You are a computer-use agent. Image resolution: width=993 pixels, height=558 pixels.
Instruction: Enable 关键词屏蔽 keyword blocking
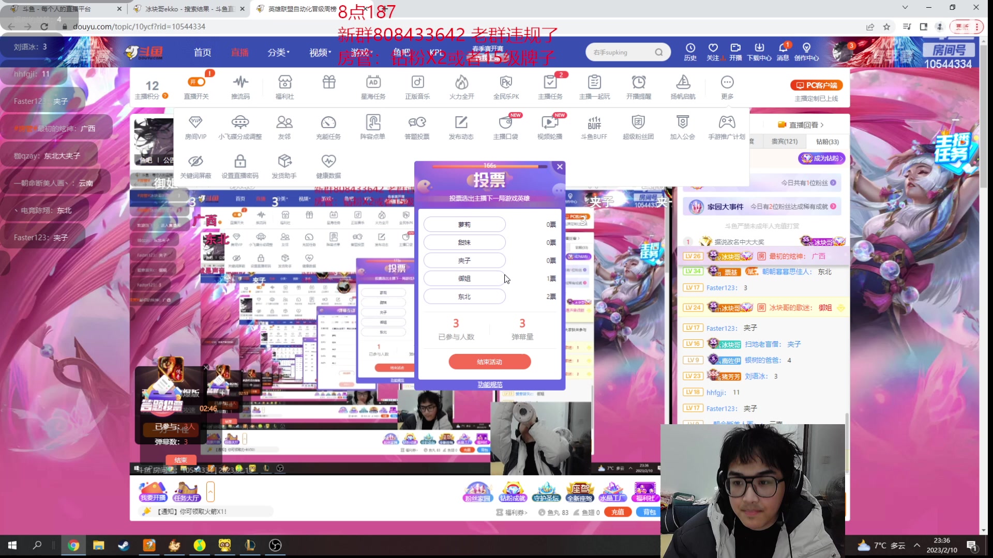tap(196, 165)
